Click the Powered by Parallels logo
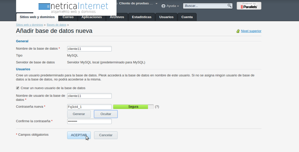The height and width of the screenshot is (152, 299). [x=249, y=6]
